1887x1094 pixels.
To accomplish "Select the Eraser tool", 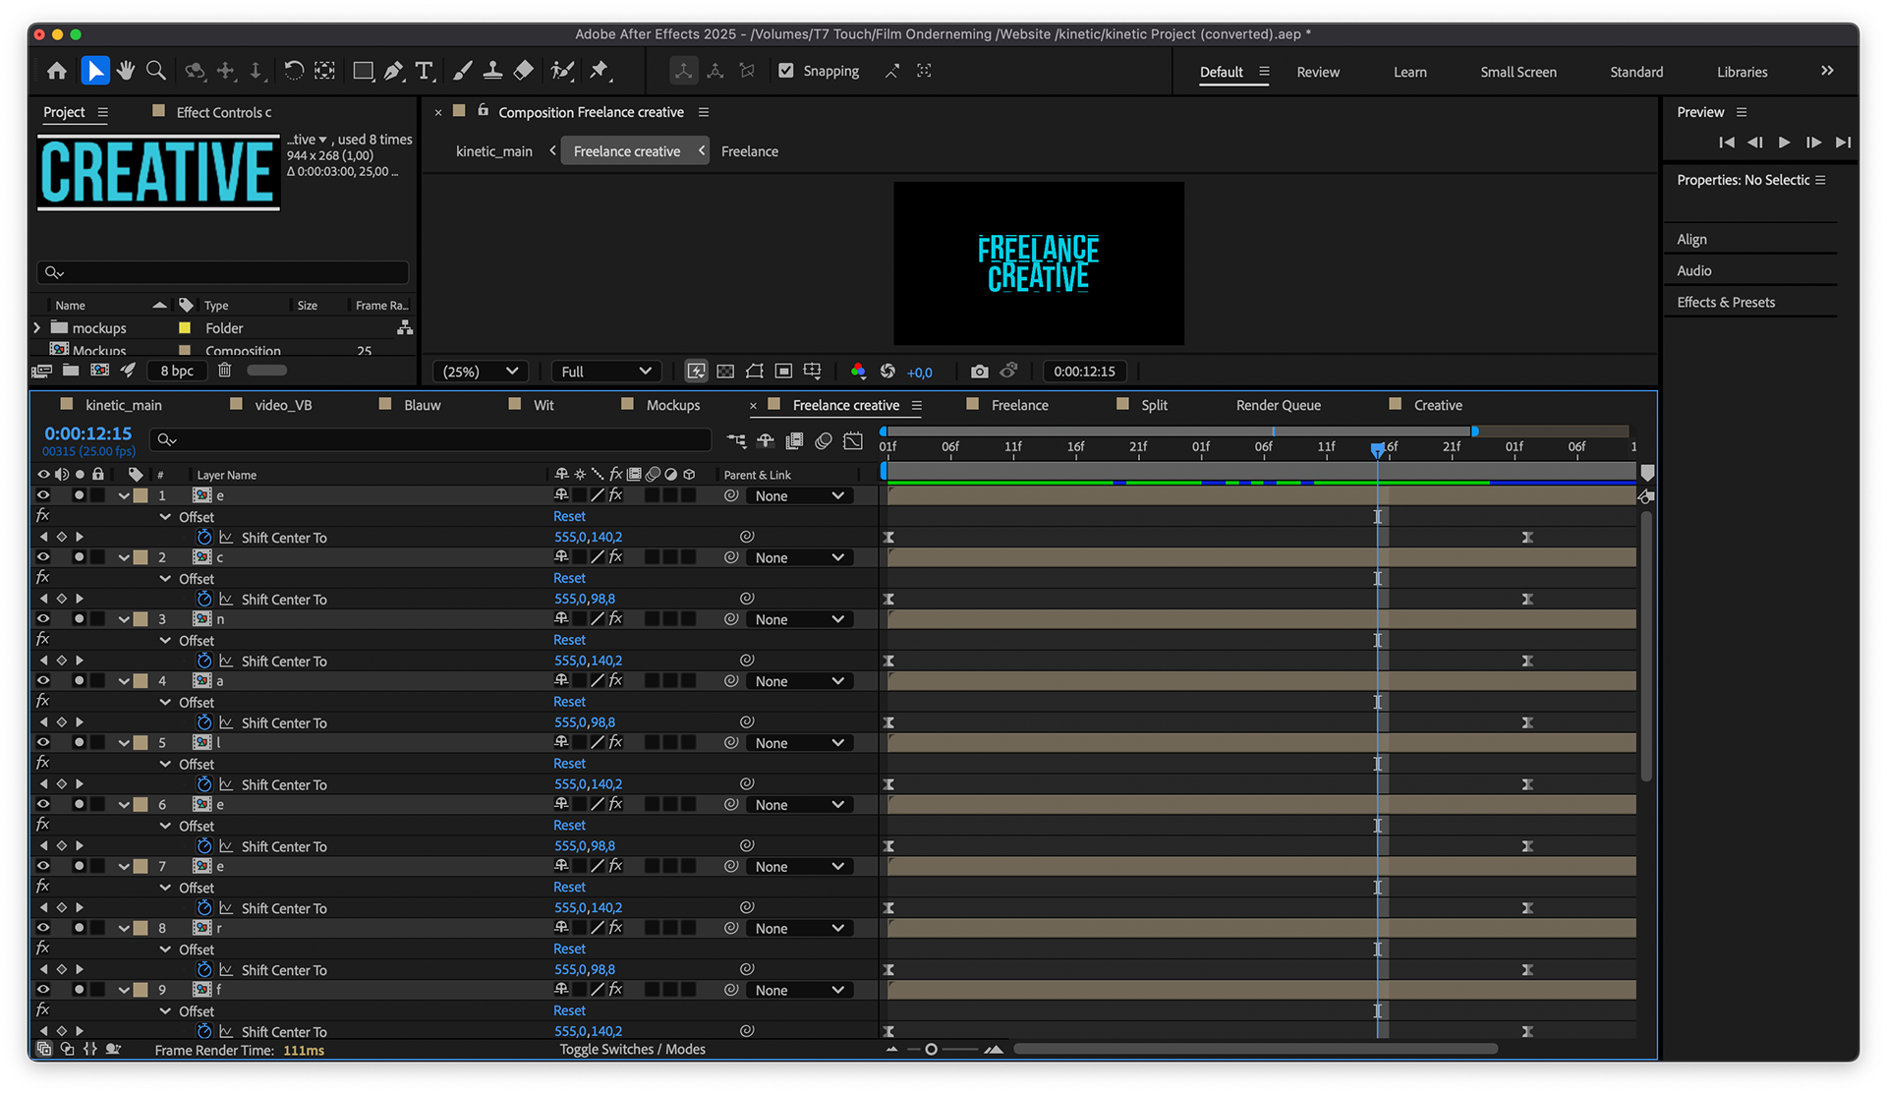I will click(524, 71).
